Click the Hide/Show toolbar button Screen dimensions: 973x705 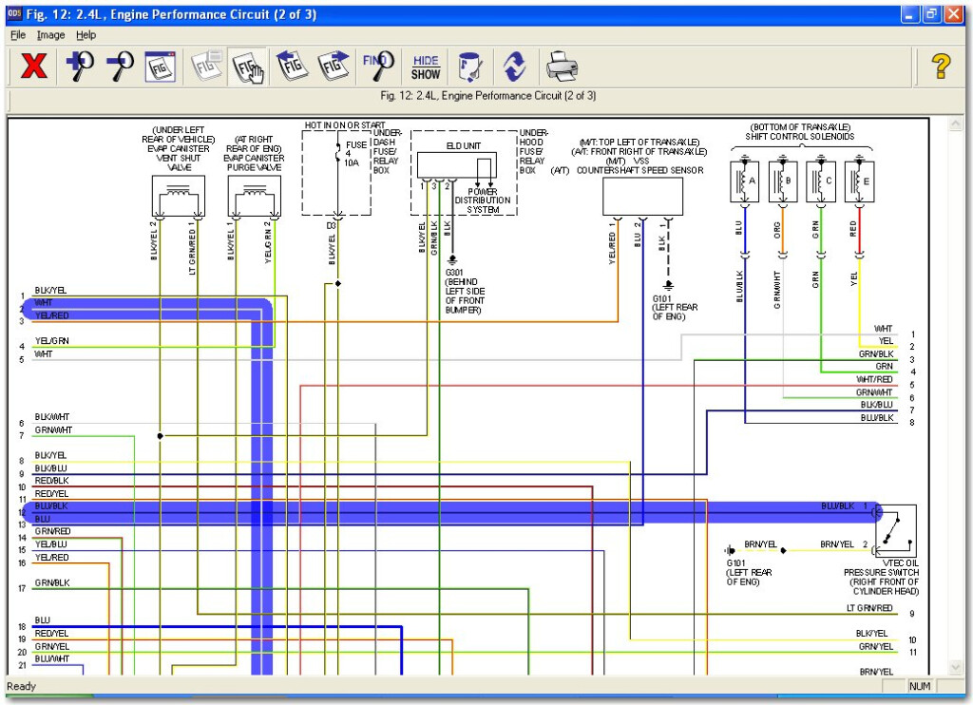[426, 67]
